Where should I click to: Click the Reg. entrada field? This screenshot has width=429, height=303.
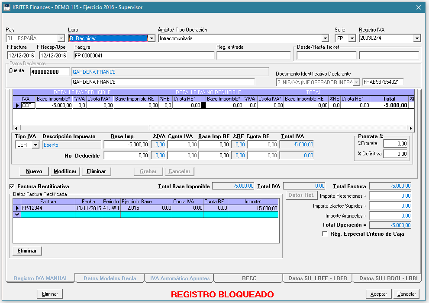254,56
